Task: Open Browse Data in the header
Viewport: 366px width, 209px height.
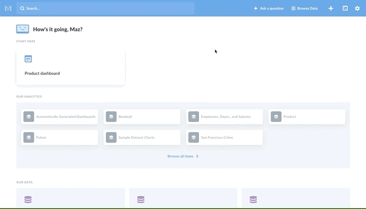Action: pos(305,9)
